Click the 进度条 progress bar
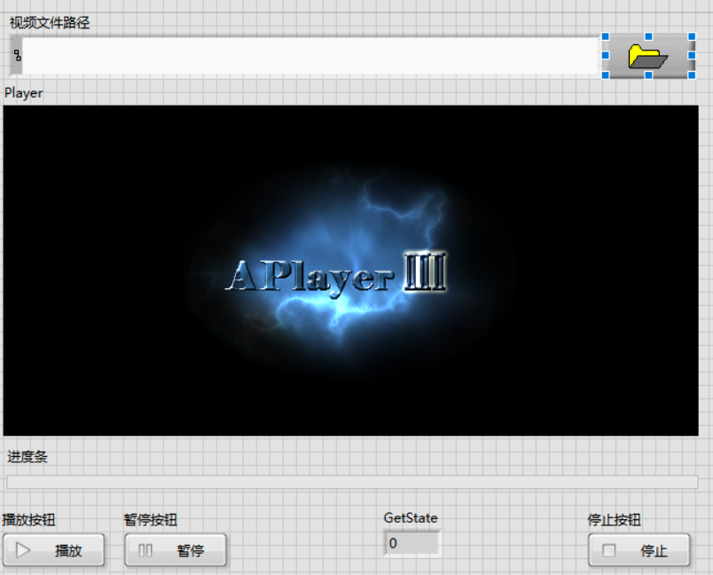Image resolution: width=713 pixels, height=575 pixels. pyautogui.click(x=352, y=482)
